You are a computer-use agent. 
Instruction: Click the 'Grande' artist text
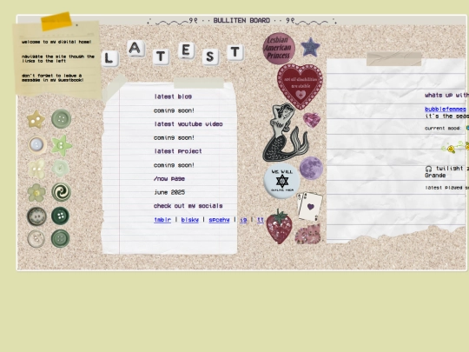click(435, 176)
